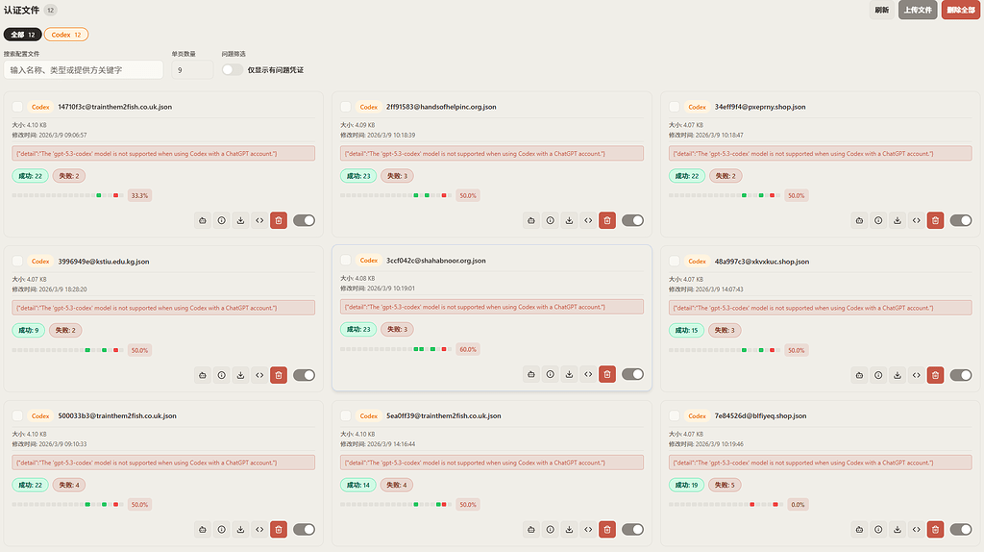Delete 5ea0ff39@trainthem2fish.co.uk.json credential
This screenshot has width=984, height=552.
coord(607,529)
